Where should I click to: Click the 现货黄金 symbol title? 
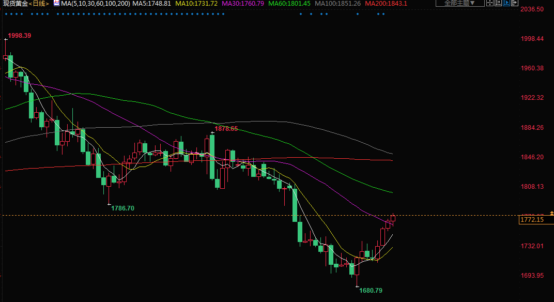14,4
